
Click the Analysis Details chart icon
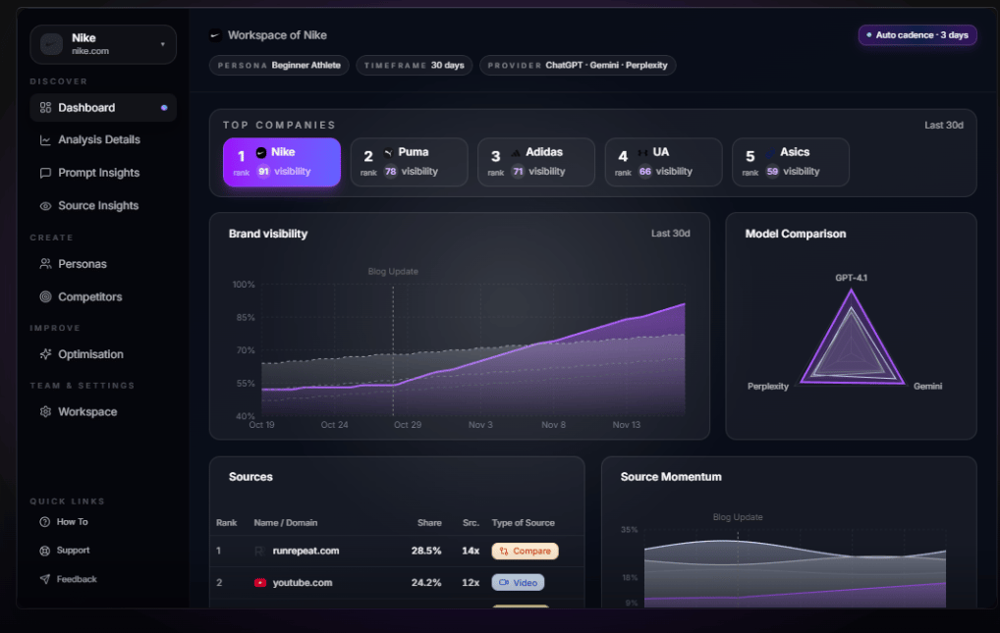point(45,139)
